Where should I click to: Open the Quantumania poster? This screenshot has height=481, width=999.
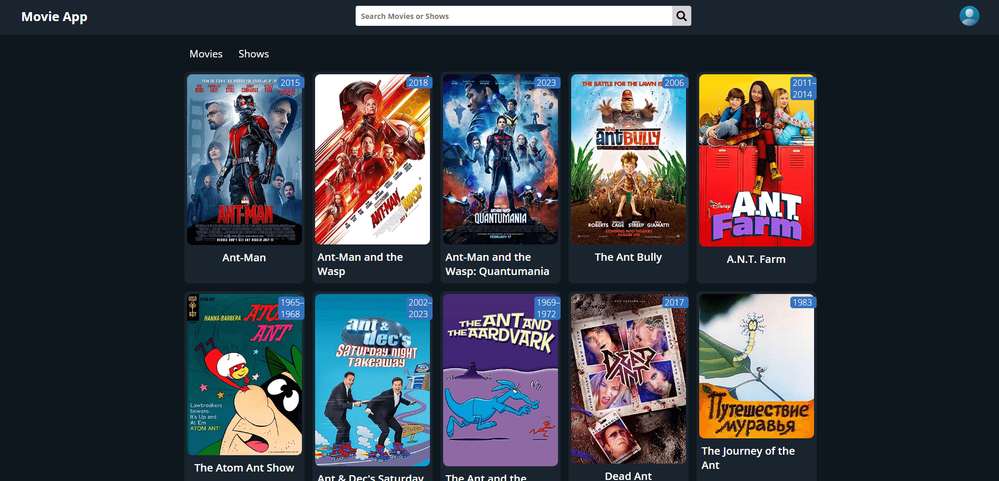501,159
